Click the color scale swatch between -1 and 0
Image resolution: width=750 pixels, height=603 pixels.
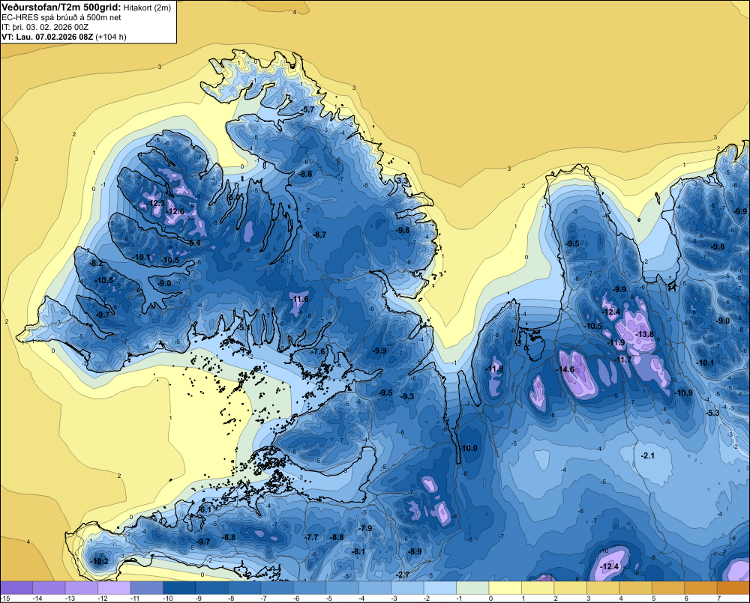pyautogui.click(x=473, y=588)
